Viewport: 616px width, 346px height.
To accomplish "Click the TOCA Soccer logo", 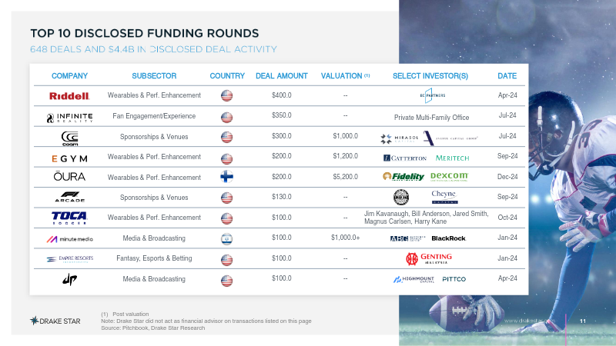I will tap(69, 218).
